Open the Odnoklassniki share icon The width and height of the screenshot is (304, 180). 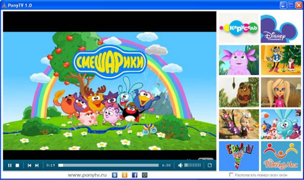[124, 175]
